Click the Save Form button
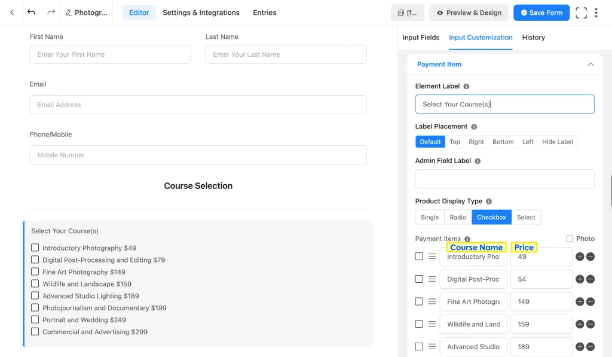Image resolution: width=612 pixels, height=357 pixels. click(541, 13)
